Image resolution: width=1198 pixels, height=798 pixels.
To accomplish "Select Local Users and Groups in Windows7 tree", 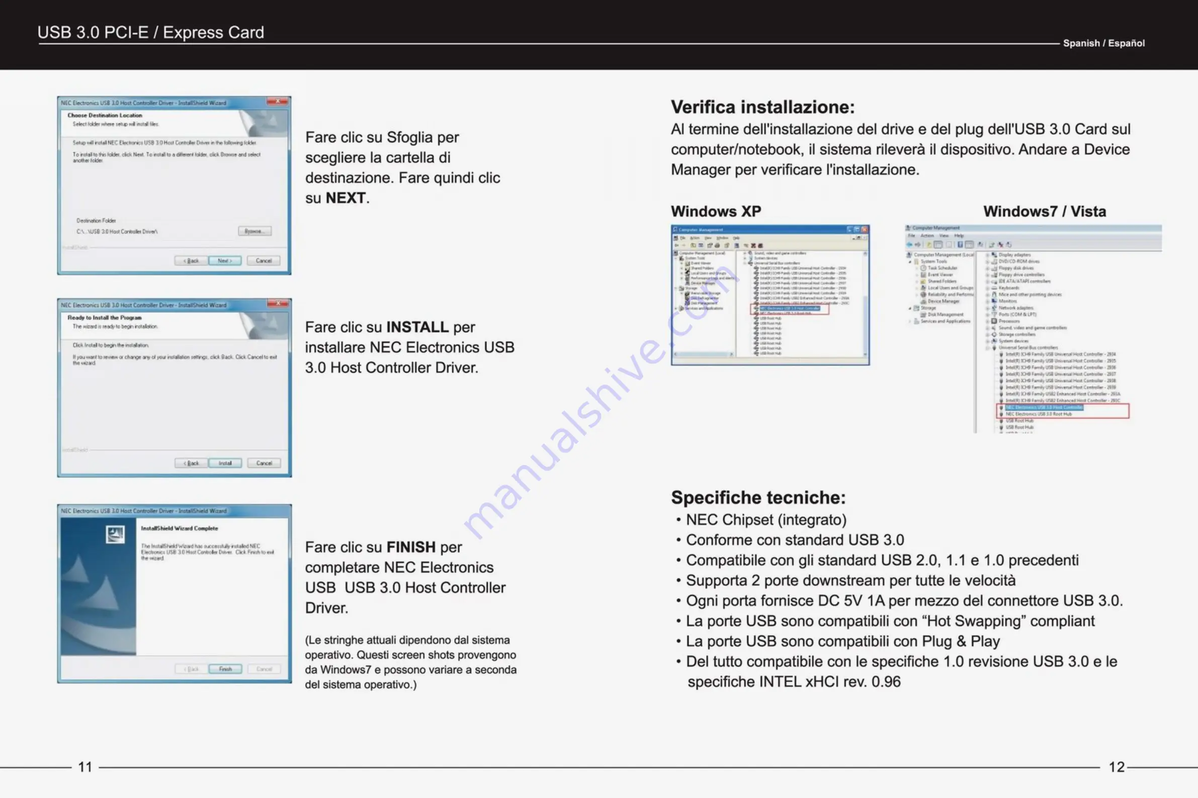I will pos(951,288).
